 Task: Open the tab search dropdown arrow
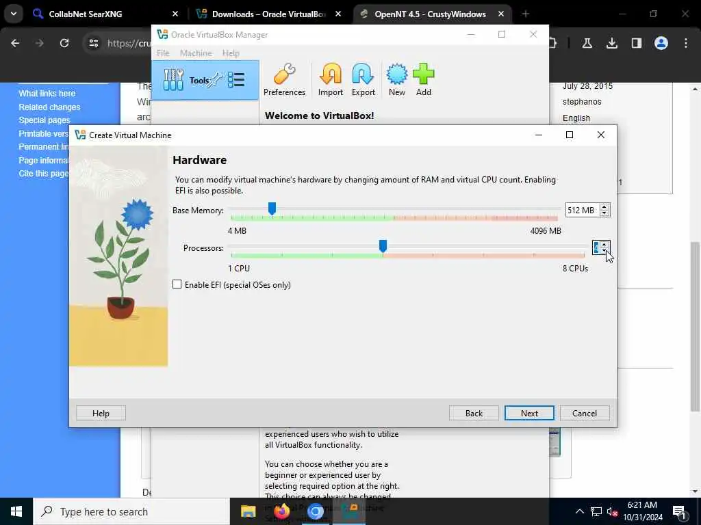14,14
